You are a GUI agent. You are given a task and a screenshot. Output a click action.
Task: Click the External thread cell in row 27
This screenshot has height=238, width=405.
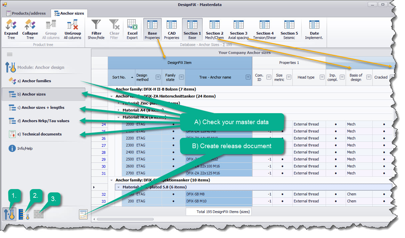[x=309, y=145]
